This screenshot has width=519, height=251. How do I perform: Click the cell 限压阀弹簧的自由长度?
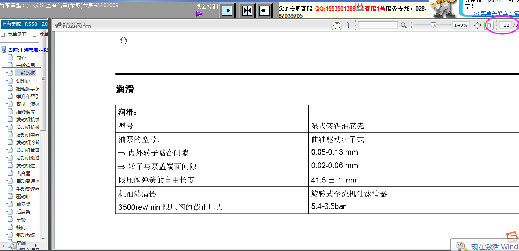(x=157, y=180)
